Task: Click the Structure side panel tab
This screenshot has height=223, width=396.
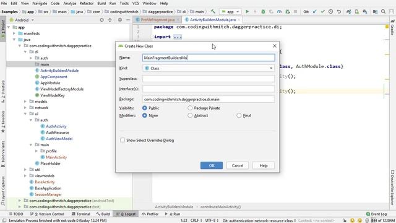Action: pyautogui.click(x=3, y=91)
